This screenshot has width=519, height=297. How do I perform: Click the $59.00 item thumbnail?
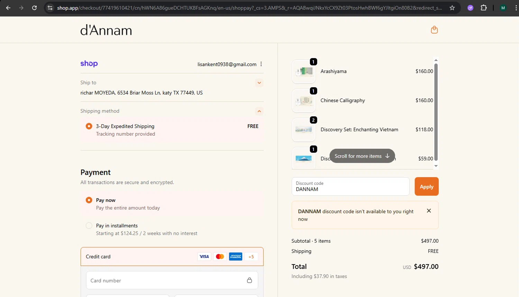tap(304, 158)
